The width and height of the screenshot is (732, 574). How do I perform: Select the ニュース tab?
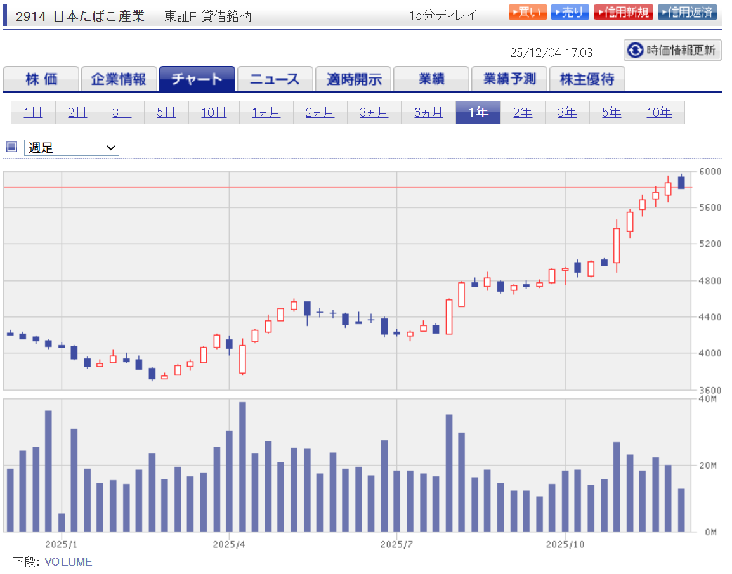275,79
